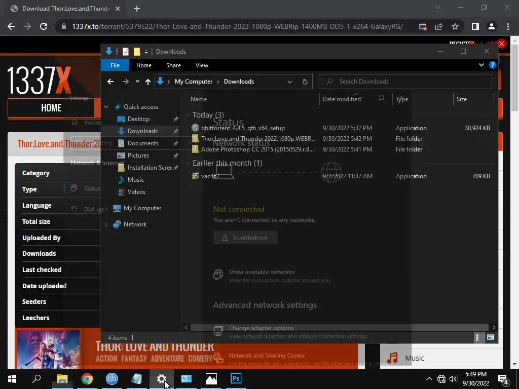519x389 pixels.
Task: Close the 1337x red X overlay button
Action: pyautogui.click(x=502, y=44)
